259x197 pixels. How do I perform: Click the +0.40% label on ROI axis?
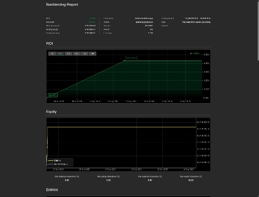pyautogui.click(x=206, y=63)
